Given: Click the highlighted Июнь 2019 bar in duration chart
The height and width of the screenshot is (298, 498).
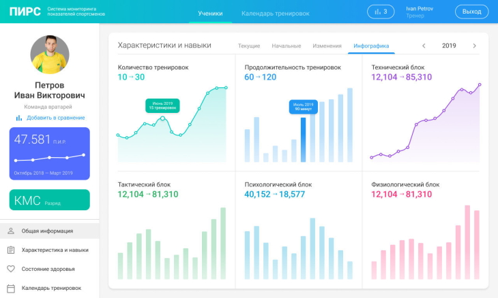Looking at the screenshot, I should click(303, 139).
